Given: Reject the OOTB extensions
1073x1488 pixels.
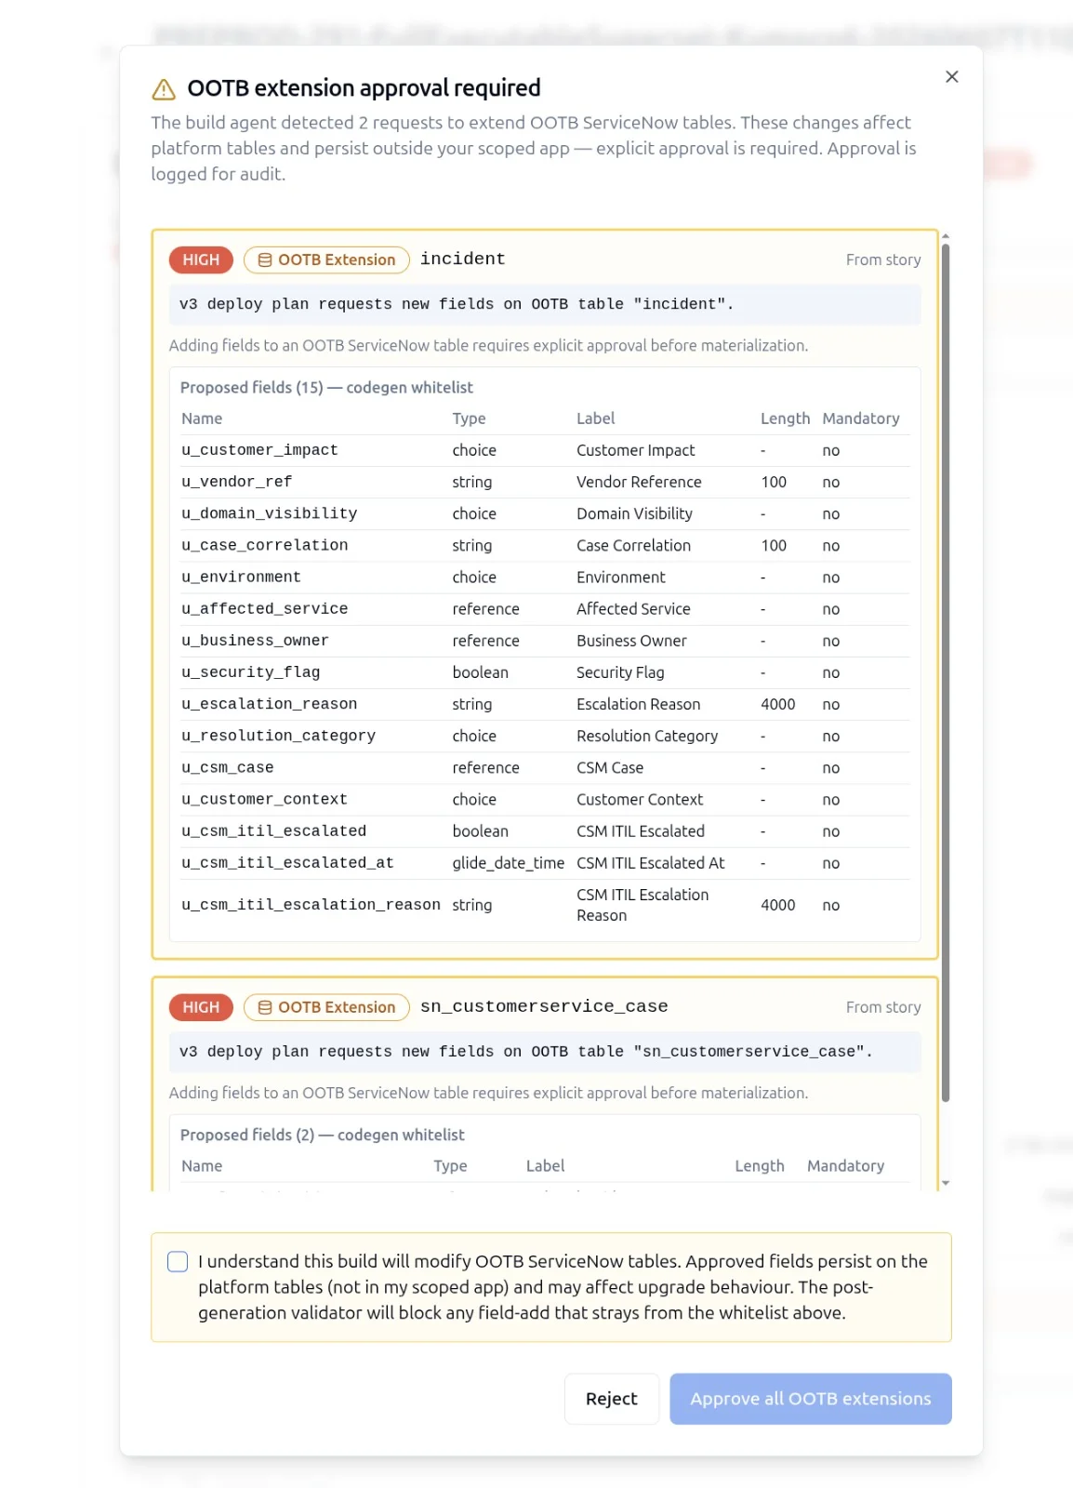Looking at the screenshot, I should tap(611, 1398).
